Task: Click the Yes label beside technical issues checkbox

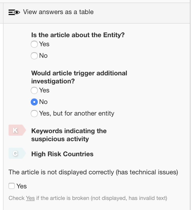Action: (22, 186)
